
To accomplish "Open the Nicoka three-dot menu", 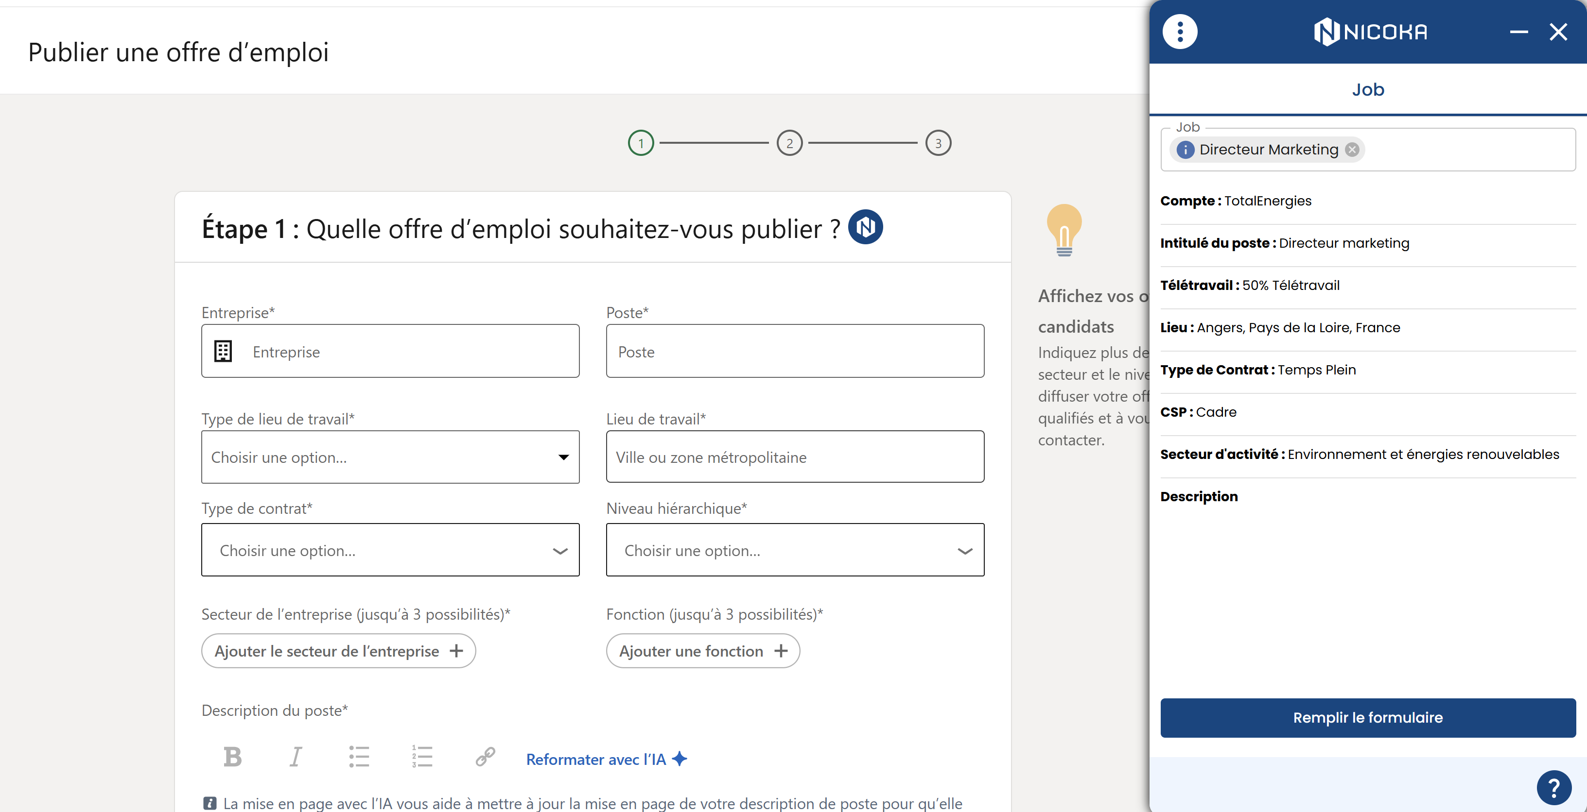I will point(1179,32).
